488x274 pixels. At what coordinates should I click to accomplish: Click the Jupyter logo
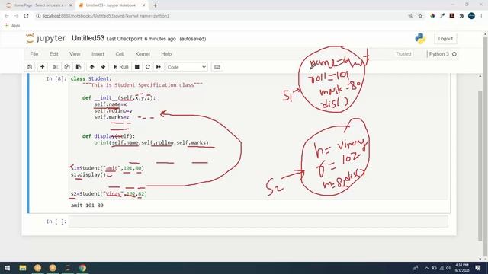[x=46, y=39]
